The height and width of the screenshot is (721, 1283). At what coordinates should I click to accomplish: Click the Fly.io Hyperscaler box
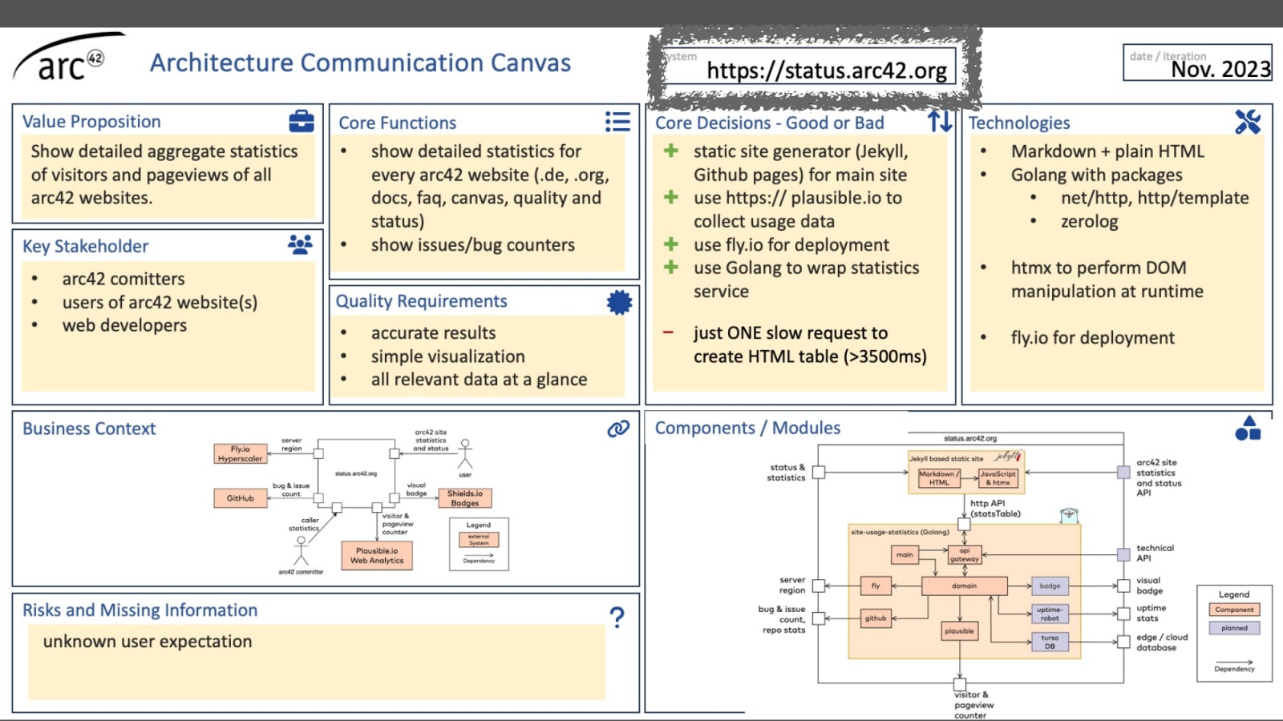click(241, 453)
